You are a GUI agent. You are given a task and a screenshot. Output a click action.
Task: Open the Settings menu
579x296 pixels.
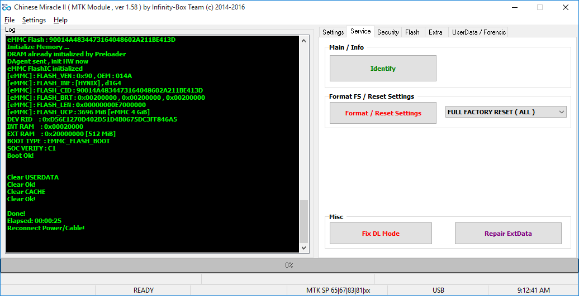[34, 20]
